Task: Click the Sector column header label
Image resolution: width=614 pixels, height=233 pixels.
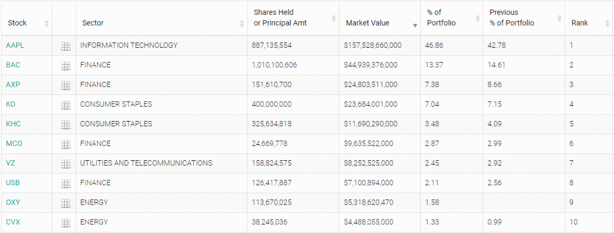Action: click(x=93, y=23)
